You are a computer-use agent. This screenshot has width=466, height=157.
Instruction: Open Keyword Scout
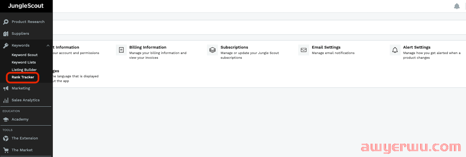click(x=24, y=55)
